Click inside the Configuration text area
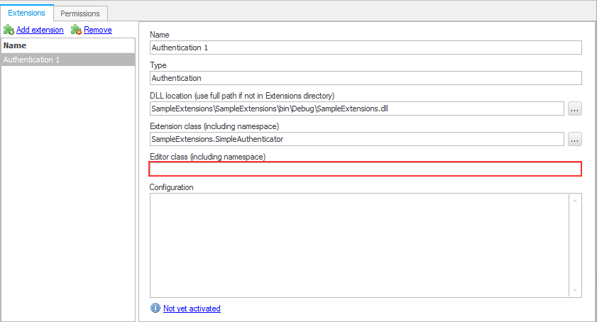 (x=359, y=245)
